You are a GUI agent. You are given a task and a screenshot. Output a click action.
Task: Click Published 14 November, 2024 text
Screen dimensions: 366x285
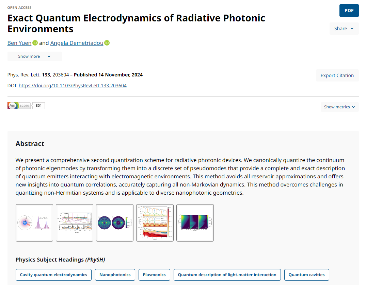(108, 75)
